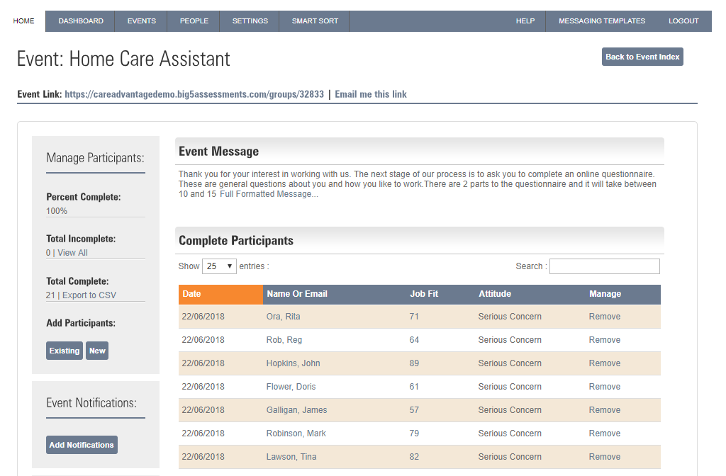
Task: Click Serious Concern for Ora, Rita
Action: tap(509, 317)
